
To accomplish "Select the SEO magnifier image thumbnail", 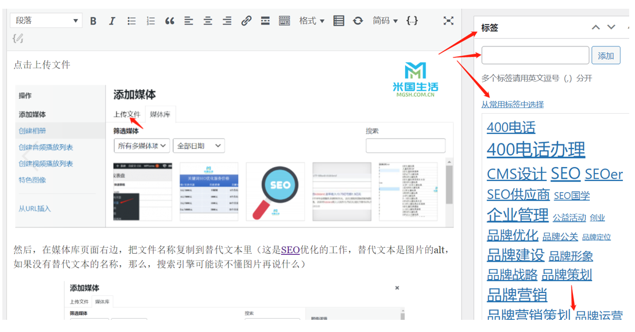I will 275,192.
